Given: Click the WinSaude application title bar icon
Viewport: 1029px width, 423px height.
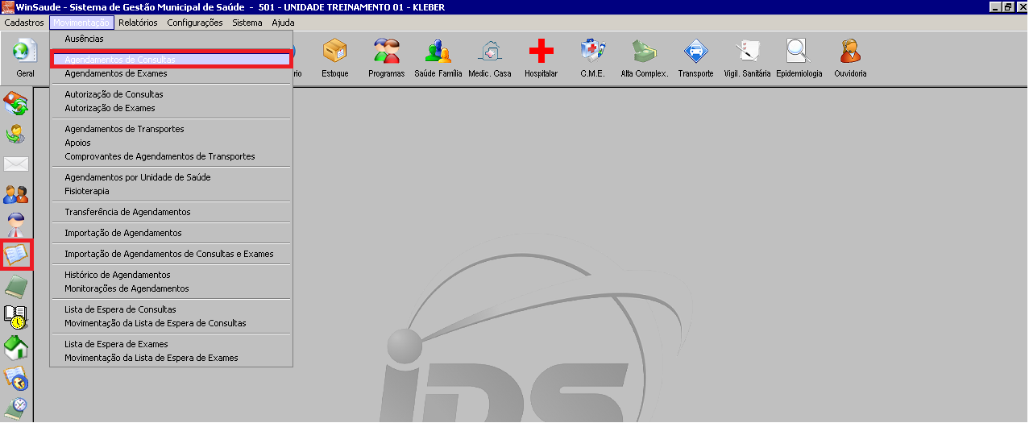Looking at the screenshot, I should point(7,7).
